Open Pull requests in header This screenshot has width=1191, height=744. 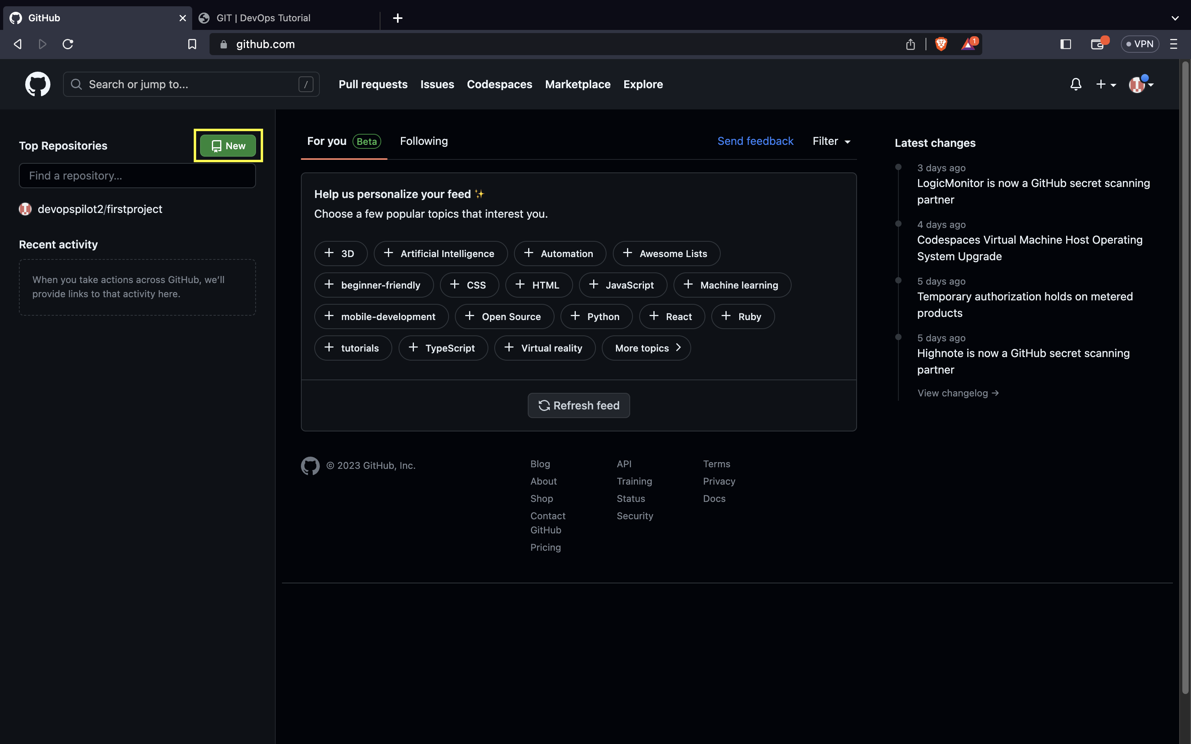[373, 84]
